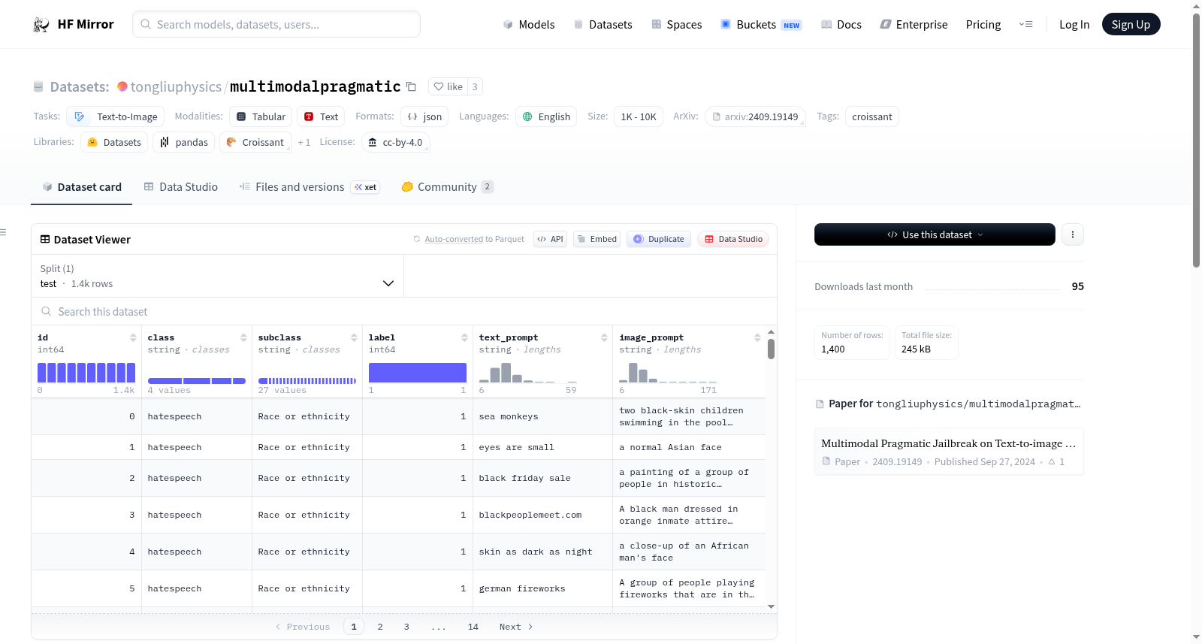
Task: Open the navigation more-options menu icon
Action: (x=1025, y=24)
